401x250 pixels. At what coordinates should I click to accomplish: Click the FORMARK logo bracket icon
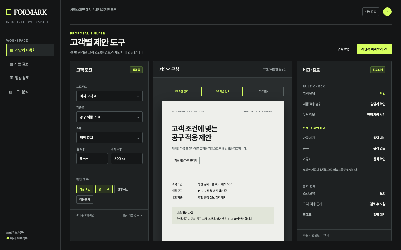coord(9,12)
